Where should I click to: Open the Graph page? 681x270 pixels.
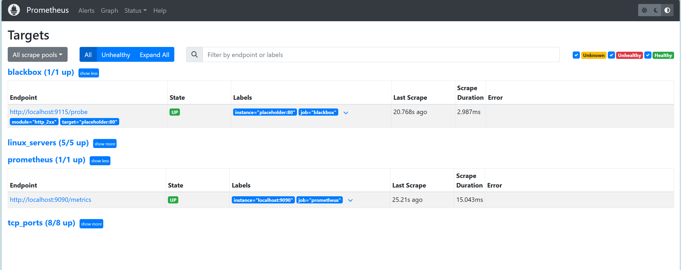109,11
